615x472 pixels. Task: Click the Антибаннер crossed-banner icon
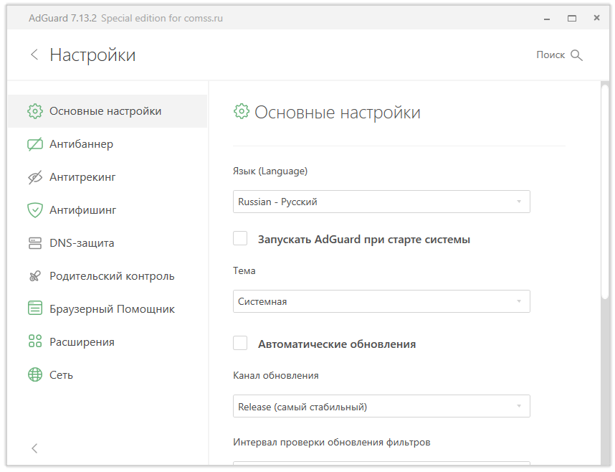[35, 144]
